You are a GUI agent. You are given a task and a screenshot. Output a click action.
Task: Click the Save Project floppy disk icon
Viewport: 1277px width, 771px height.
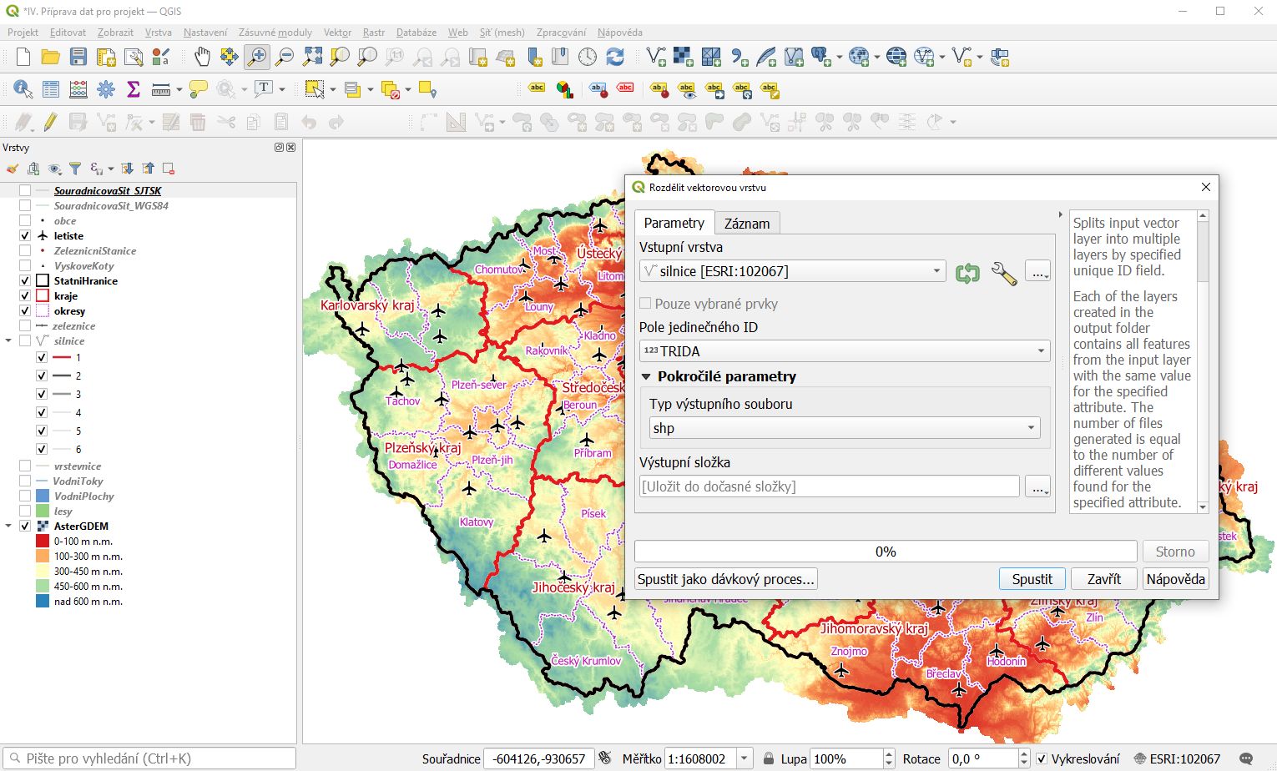click(x=78, y=57)
